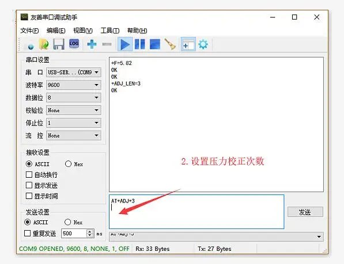Start the serial port with the play icon
Viewport: 344px width, 264px height.
(x=125, y=44)
